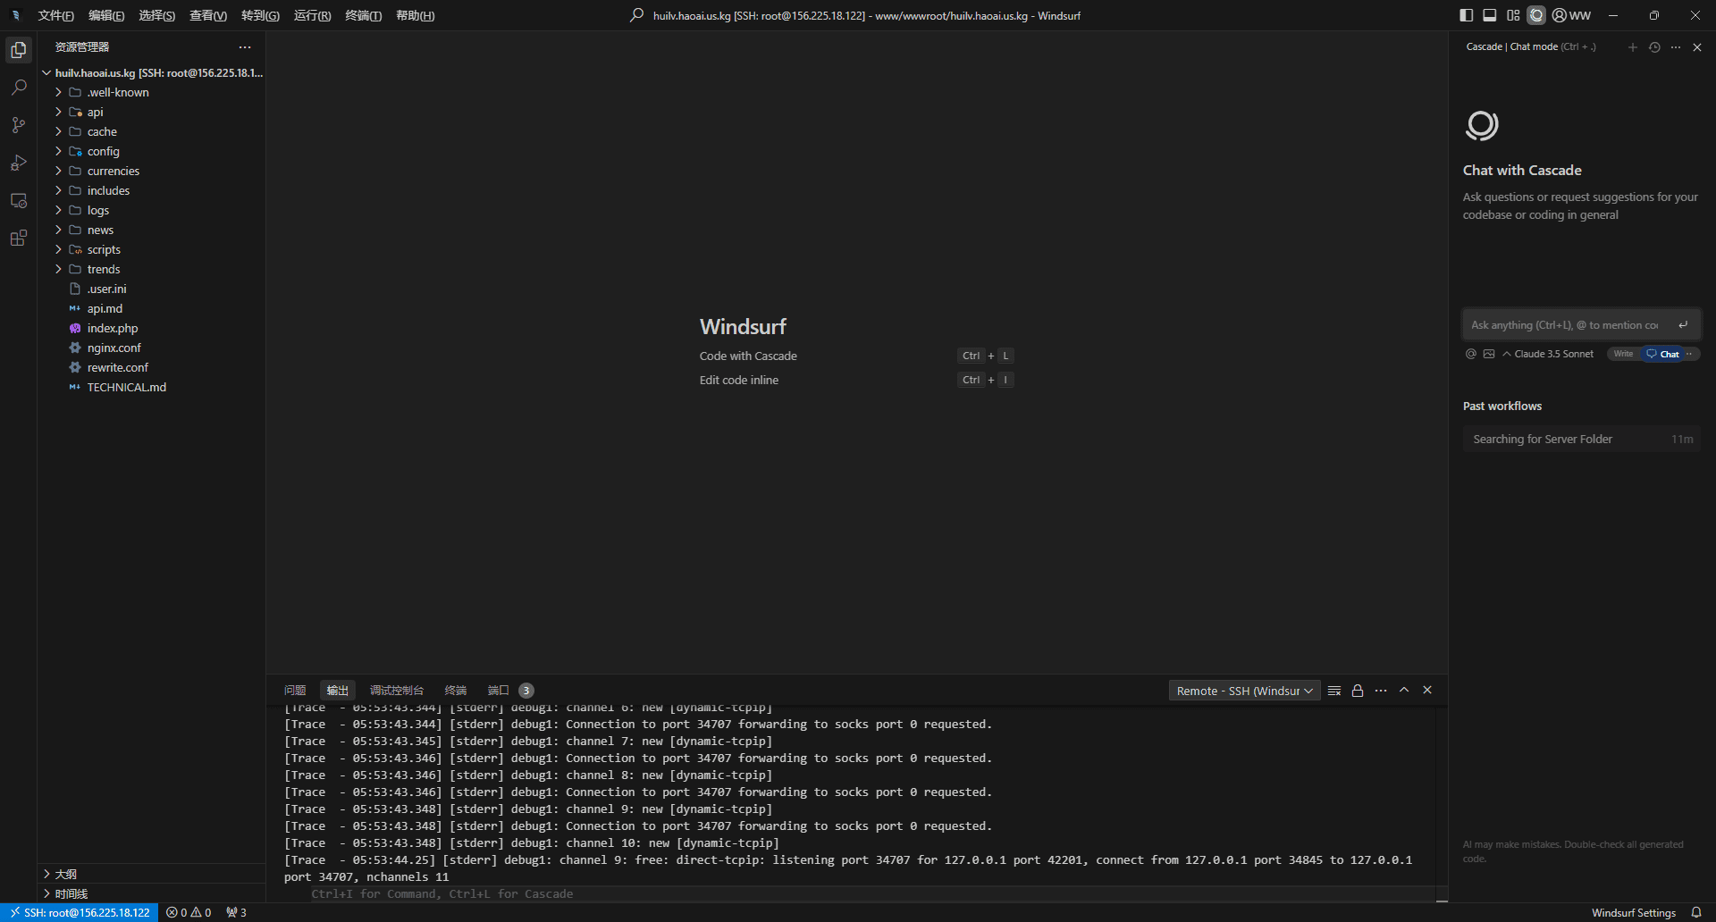Toggle output scroll lock icon
The height and width of the screenshot is (922, 1716).
(1358, 691)
